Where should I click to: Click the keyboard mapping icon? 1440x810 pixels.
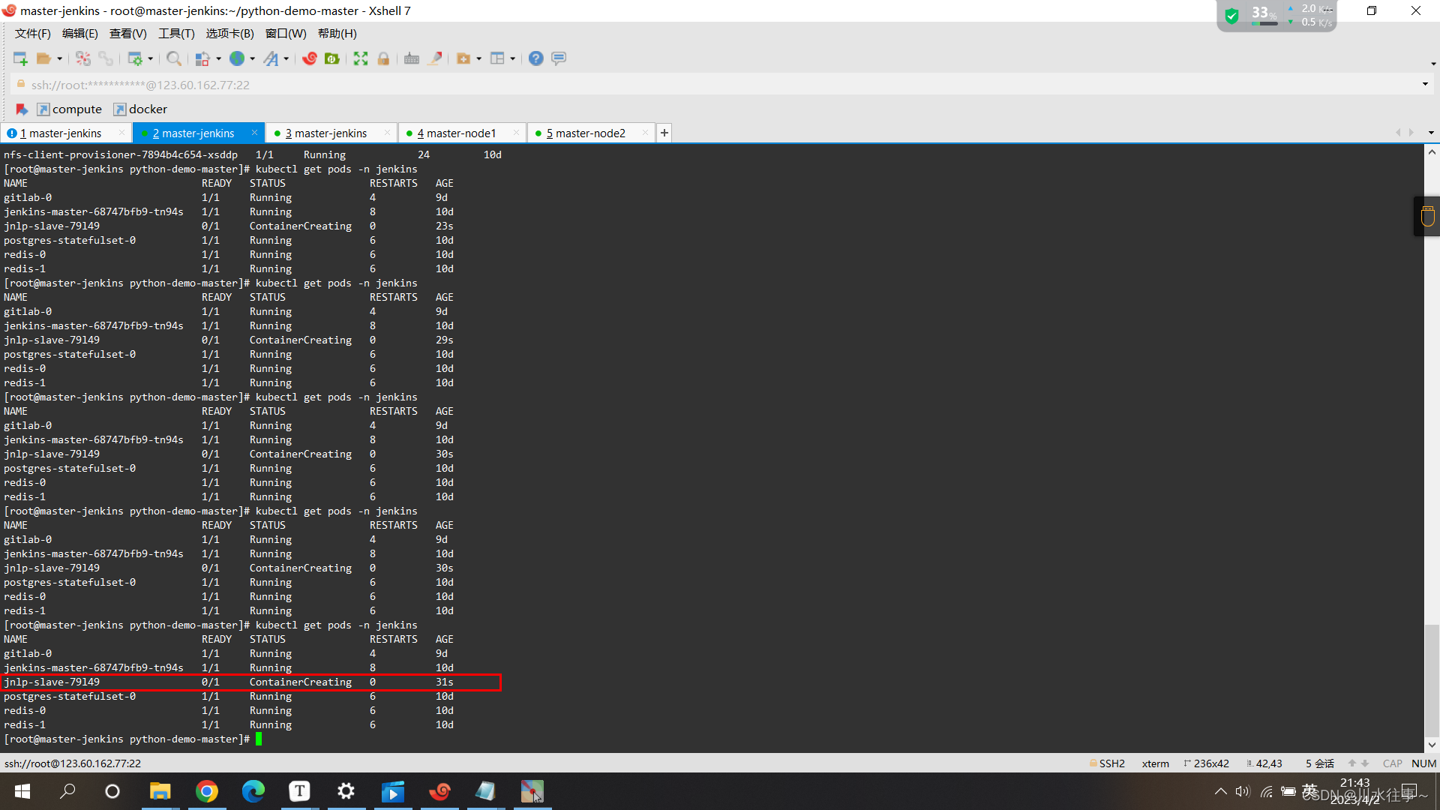(x=412, y=58)
